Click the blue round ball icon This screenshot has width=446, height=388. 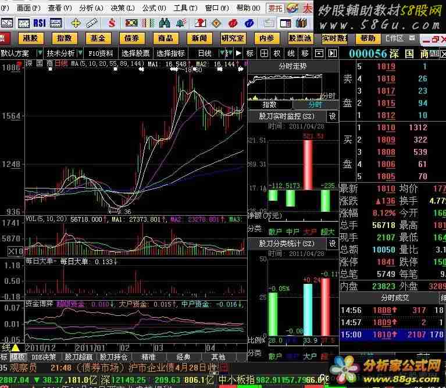(249, 23)
